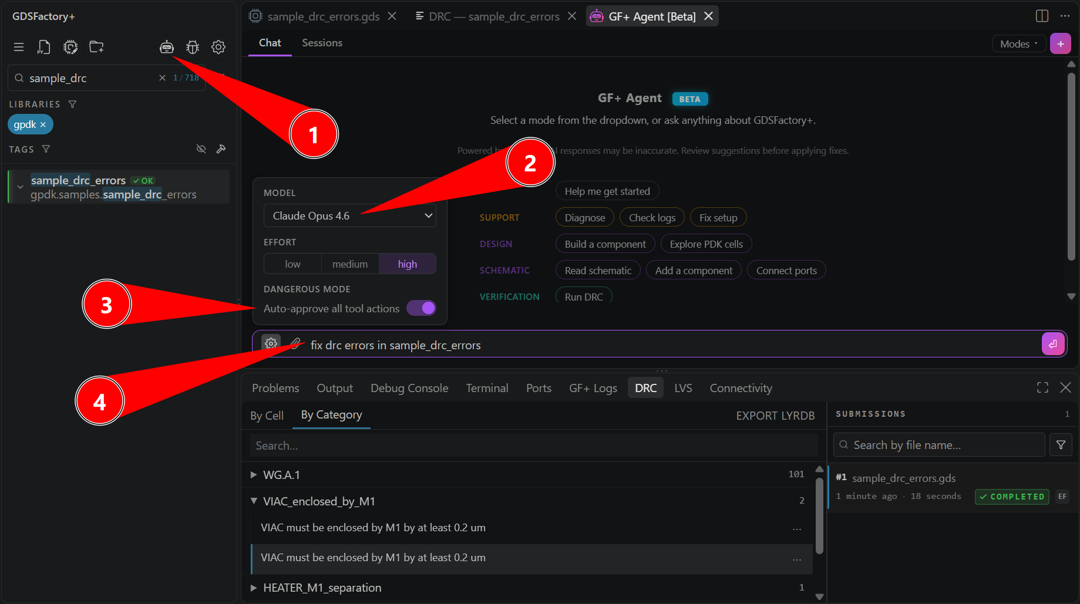
Task: Open options for first VIAC enclosed violation
Action: pyautogui.click(x=797, y=528)
